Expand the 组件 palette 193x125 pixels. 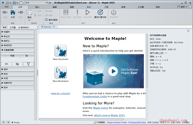[17, 87]
